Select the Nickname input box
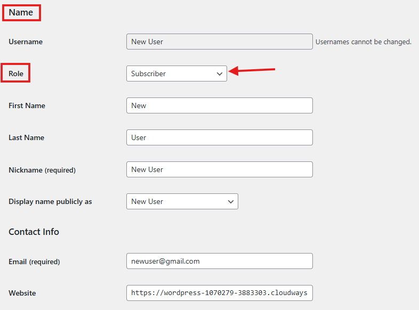 219,169
